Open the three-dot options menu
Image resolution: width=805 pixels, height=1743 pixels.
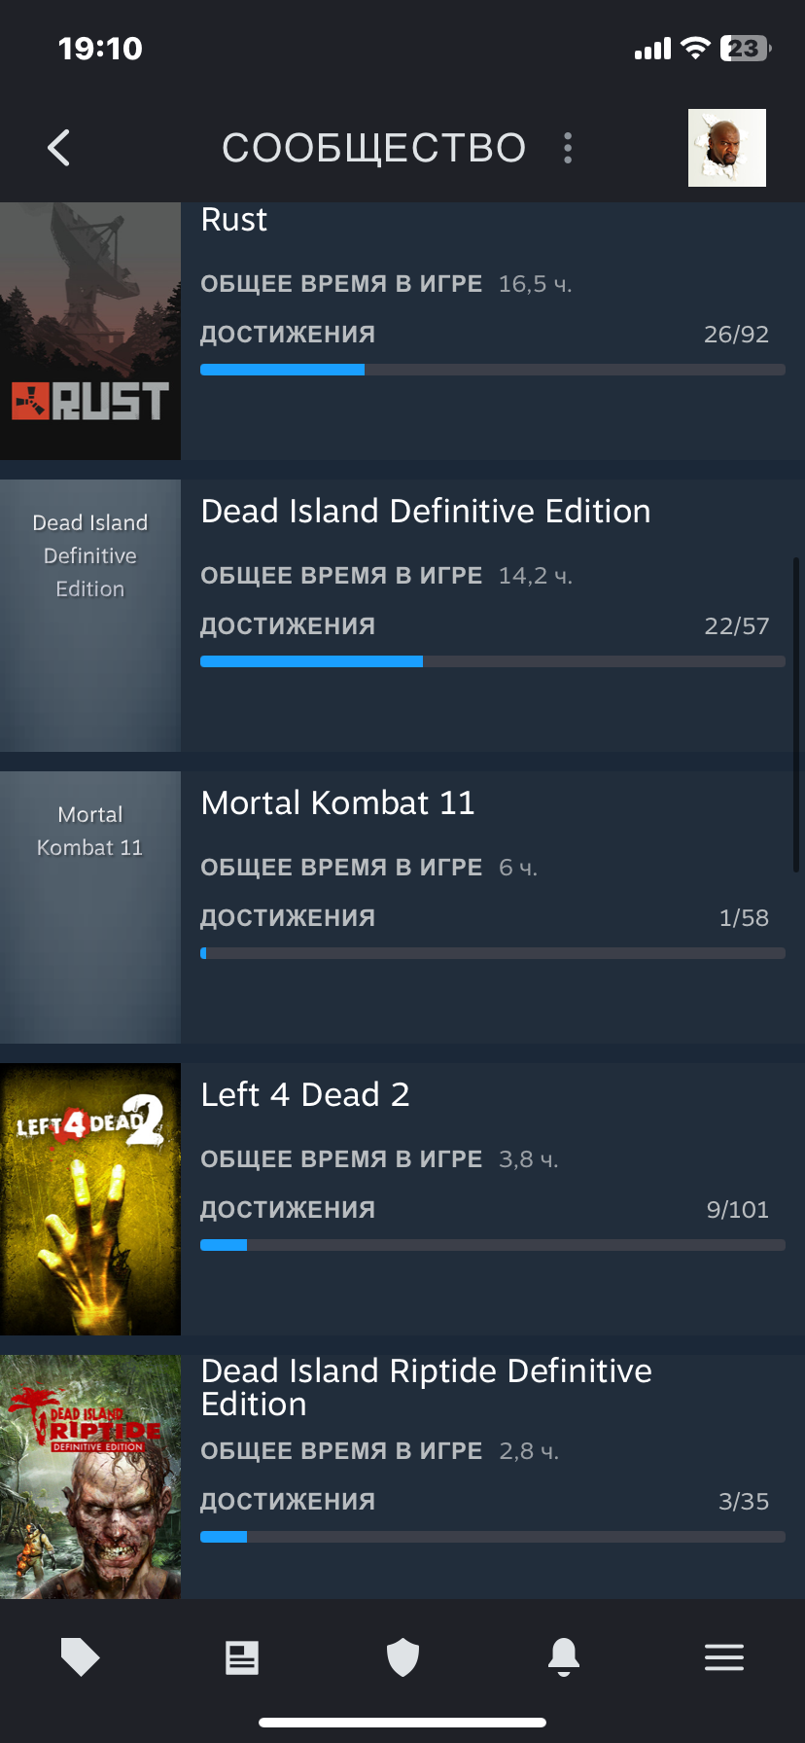point(568,148)
